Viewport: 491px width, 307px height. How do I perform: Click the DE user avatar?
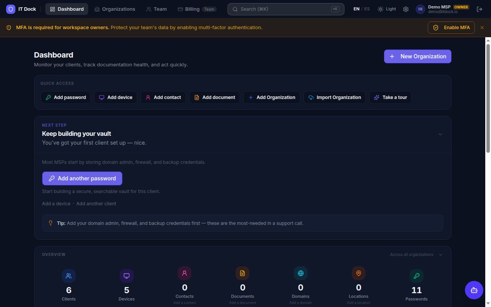(420, 9)
